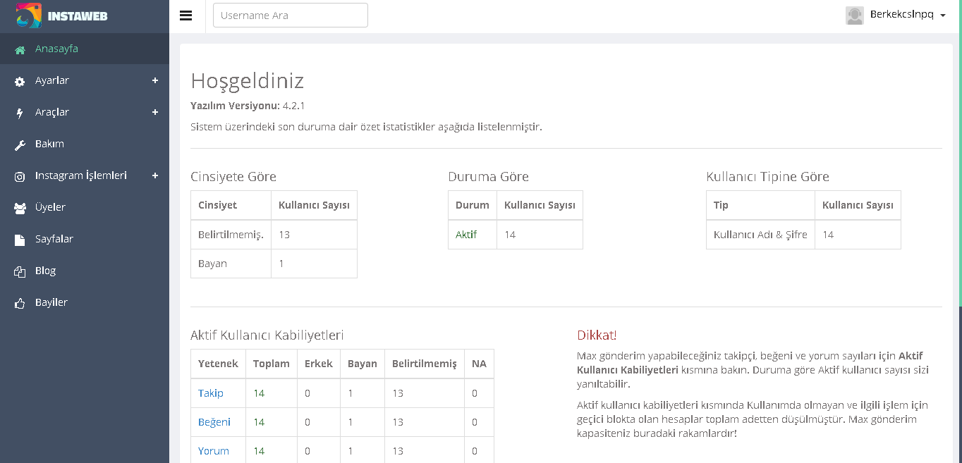The width and height of the screenshot is (962, 463).
Task: Click the Kullanıcı Tipine Göre heading
Action: coord(767,177)
